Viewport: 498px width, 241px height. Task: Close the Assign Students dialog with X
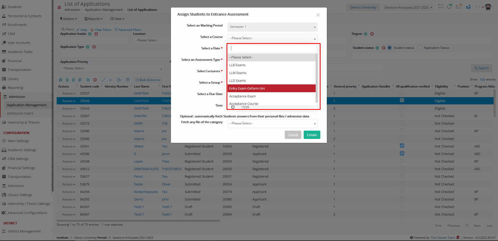[318, 15]
